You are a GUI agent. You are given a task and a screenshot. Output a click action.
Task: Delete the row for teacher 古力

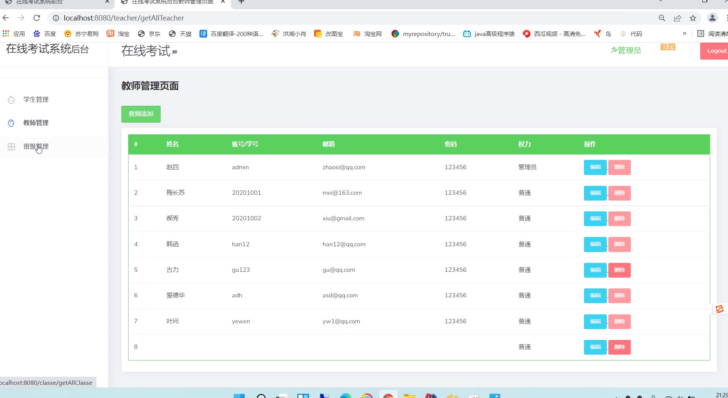619,270
